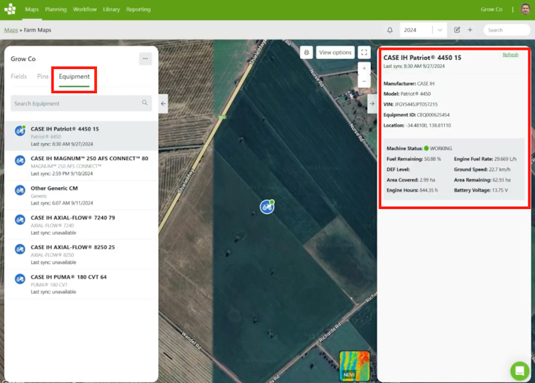Click the Engine Fuel Rate 29.669 L/h value
Viewport: 535px width, 383px height.
pyautogui.click(x=506, y=159)
